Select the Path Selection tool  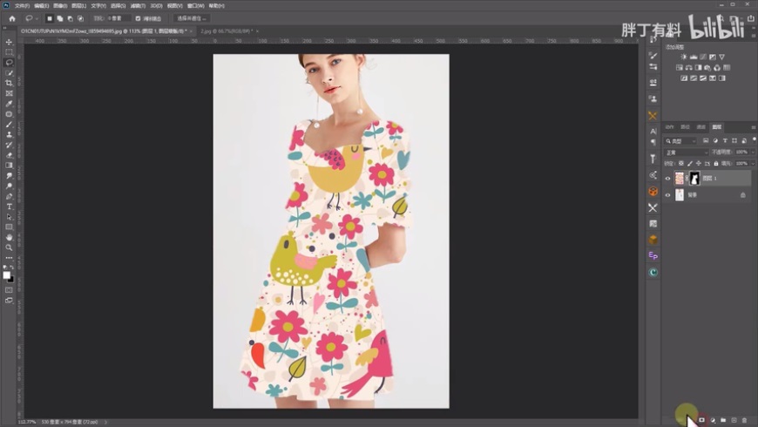[x=9, y=217]
